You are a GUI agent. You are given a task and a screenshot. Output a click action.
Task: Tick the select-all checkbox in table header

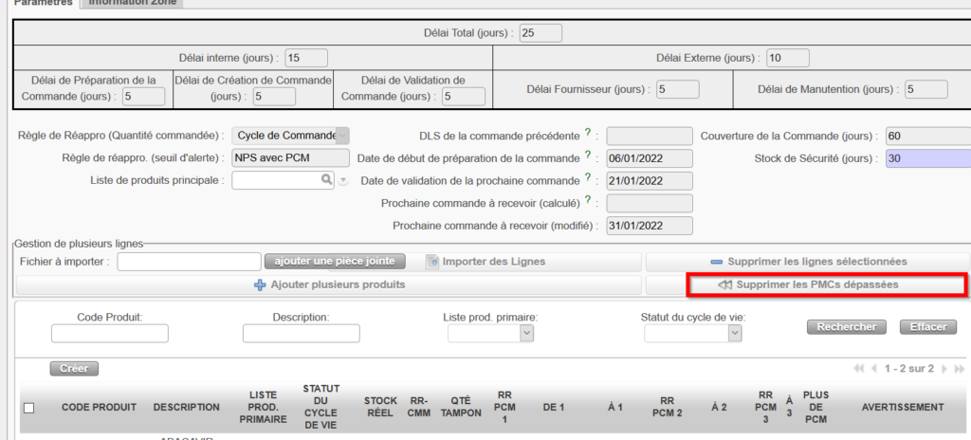(x=28, y=408)
